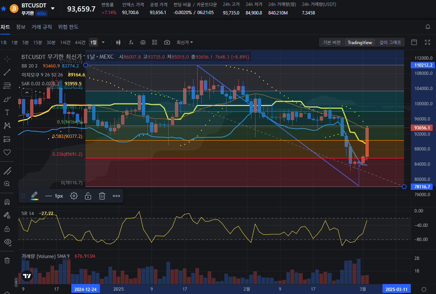Select the brush drawing tool
Image resolution: width=436 pixels, height=294 pixels.
[x=7, y=99]
